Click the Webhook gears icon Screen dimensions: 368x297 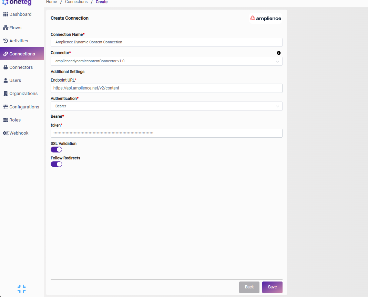coord(6,133)
